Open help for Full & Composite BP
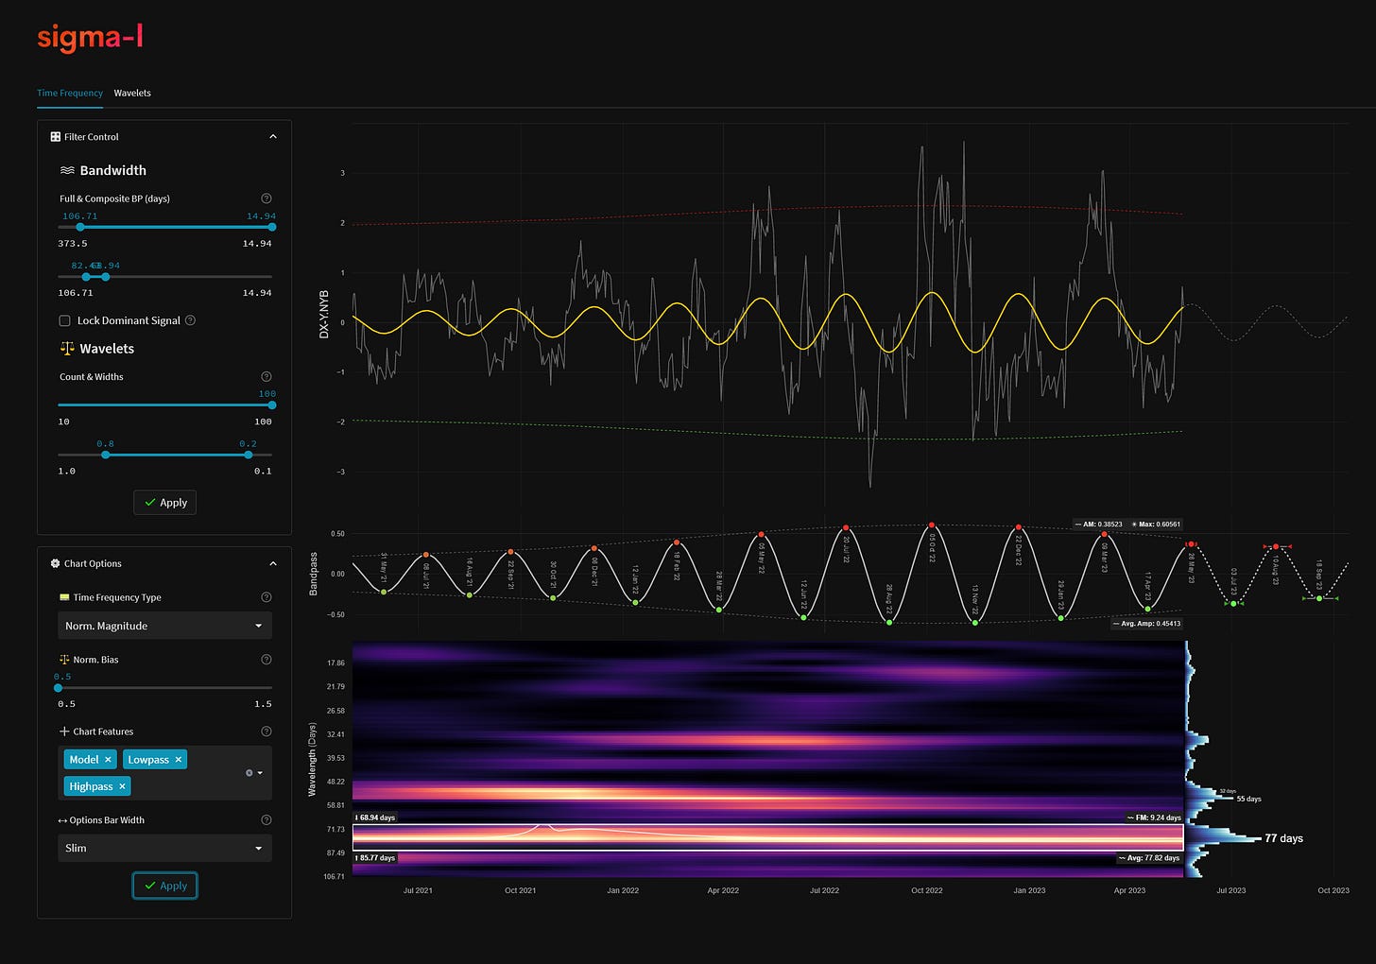The image size is (1376, 964). point(267,198)
